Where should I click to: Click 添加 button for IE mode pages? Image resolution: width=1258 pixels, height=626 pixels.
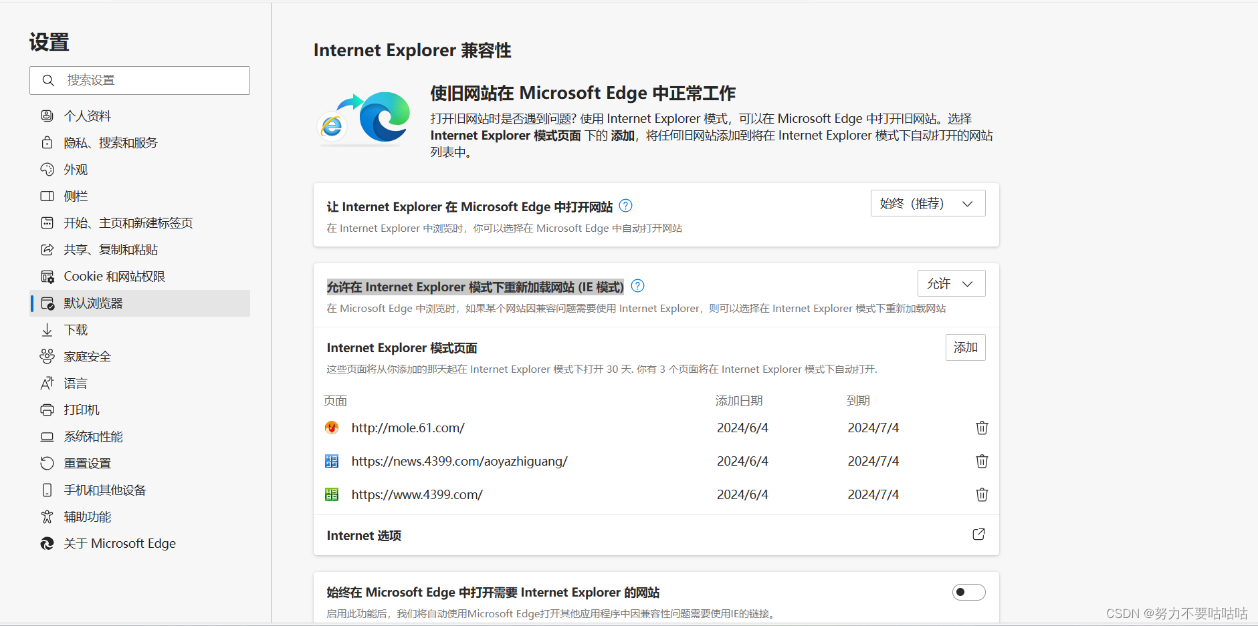[x=964, y=347]
